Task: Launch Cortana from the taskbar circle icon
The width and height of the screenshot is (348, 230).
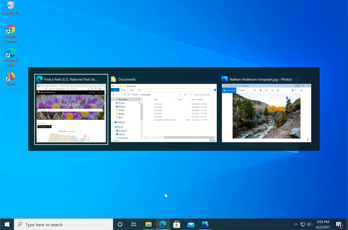Action: pyautogui.click(x=120, y=224)
